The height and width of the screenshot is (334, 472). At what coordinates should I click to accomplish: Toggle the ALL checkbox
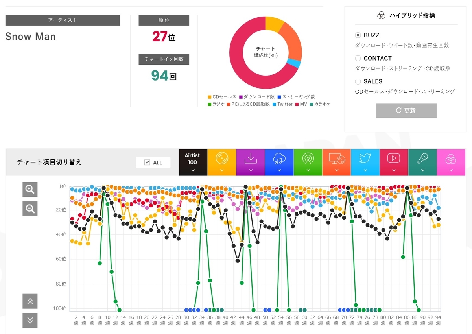[147, 162]
